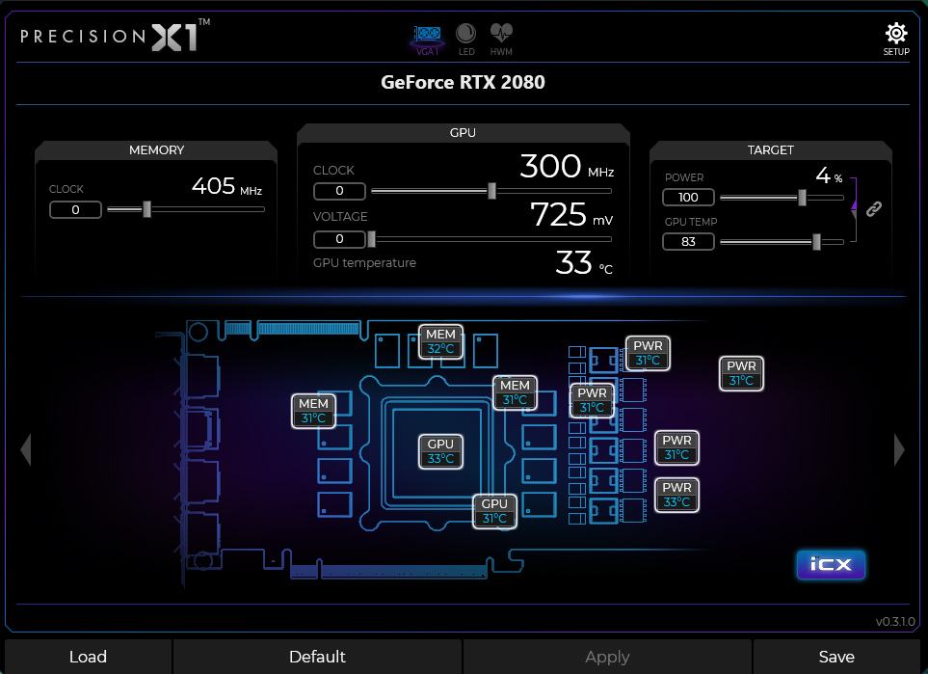Go to previous page with left arrow
Screen dimensions: 928x674
[25, 449]
